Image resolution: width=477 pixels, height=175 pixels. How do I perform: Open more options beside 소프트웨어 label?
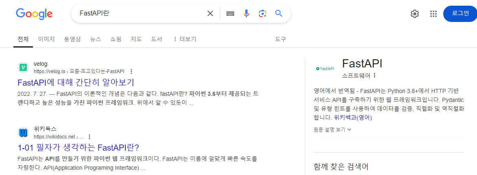[375, 76]
